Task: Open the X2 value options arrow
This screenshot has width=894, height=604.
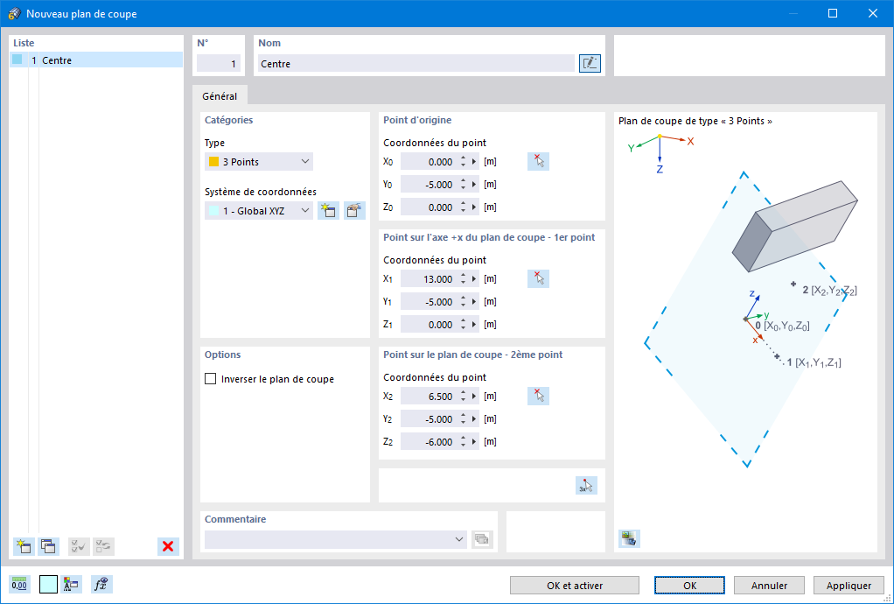Action: click(474, 396)
